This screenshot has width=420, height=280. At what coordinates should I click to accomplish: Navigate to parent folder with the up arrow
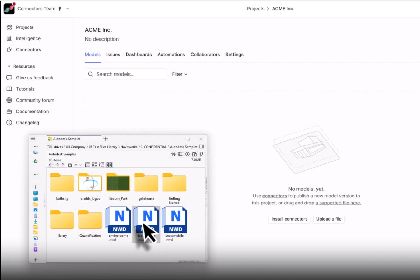(x=62, y=165)
